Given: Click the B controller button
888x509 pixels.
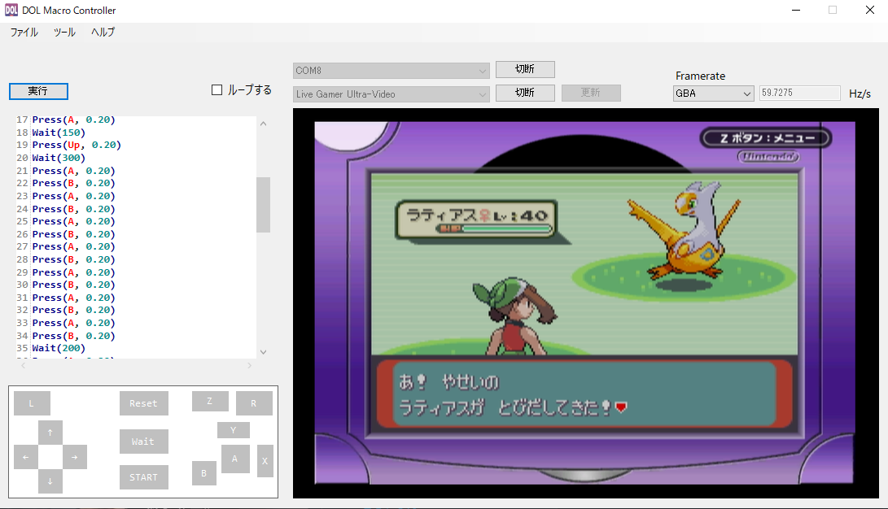Looking at the screenshot, I should pyautogui.click(x=203, y=473).
